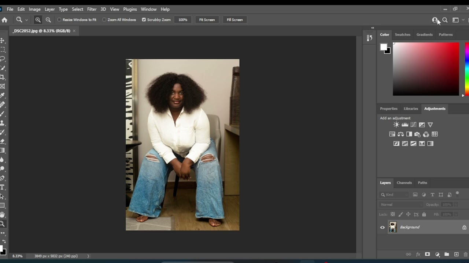Choose zoom out mode in options bar
Screen dimensions: 469x263
coord(48,20)
